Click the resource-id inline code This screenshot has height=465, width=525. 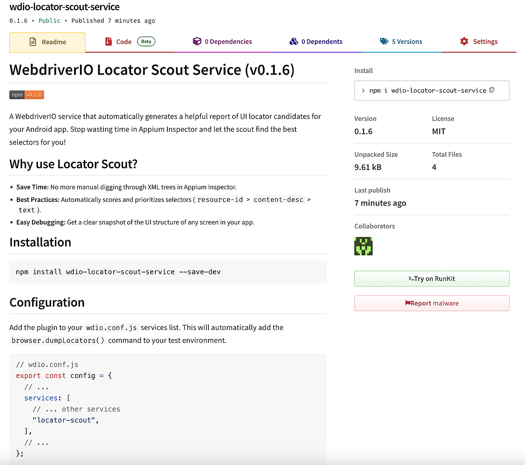click(x=220, y=199)
